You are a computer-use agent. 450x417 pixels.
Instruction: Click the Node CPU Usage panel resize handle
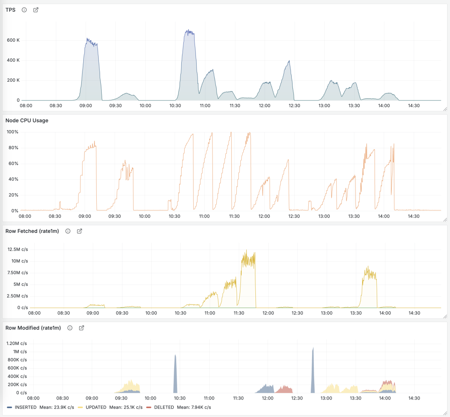pyautogui.click(x=445, y=220)
